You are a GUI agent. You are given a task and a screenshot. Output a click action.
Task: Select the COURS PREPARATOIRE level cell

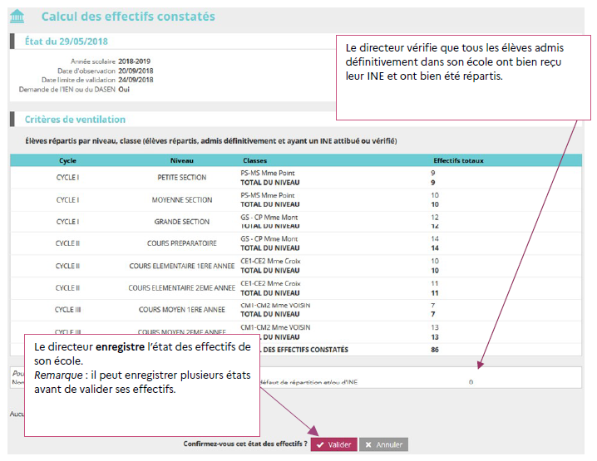pyautogui.click(x=182, y=243)
